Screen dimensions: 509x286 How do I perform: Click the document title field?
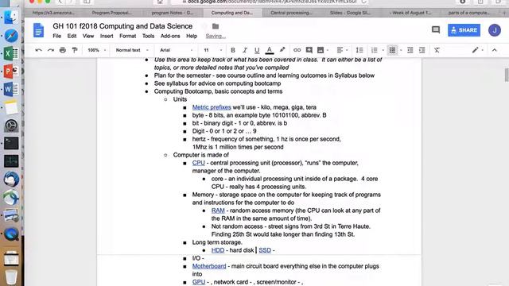tap(122, 26)
